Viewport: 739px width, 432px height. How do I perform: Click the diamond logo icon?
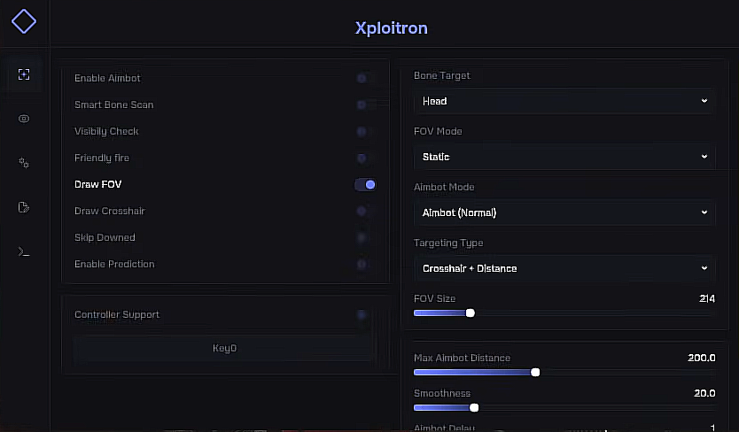coord(24,21)
